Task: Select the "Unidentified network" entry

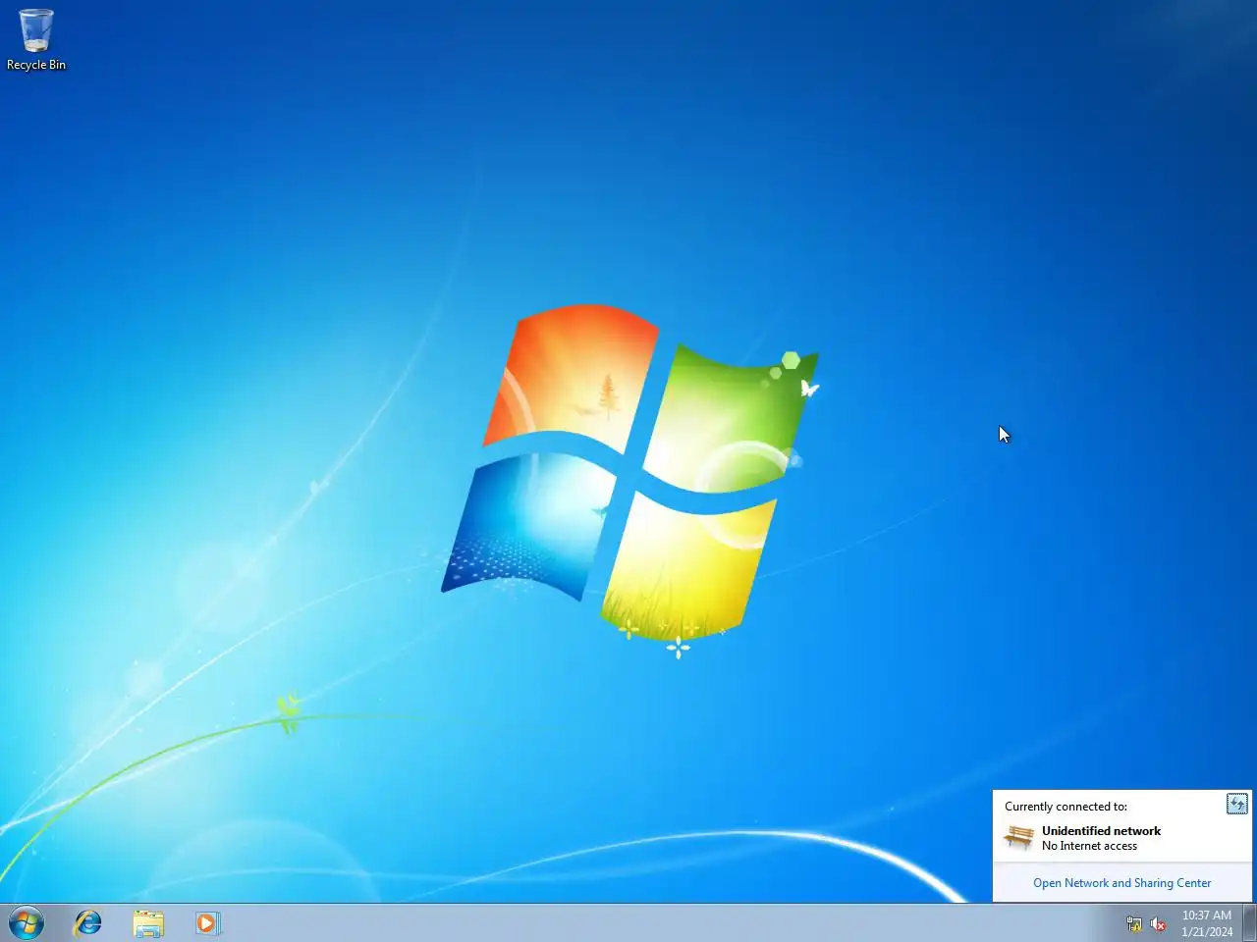Action: [x=1101, y=831]
